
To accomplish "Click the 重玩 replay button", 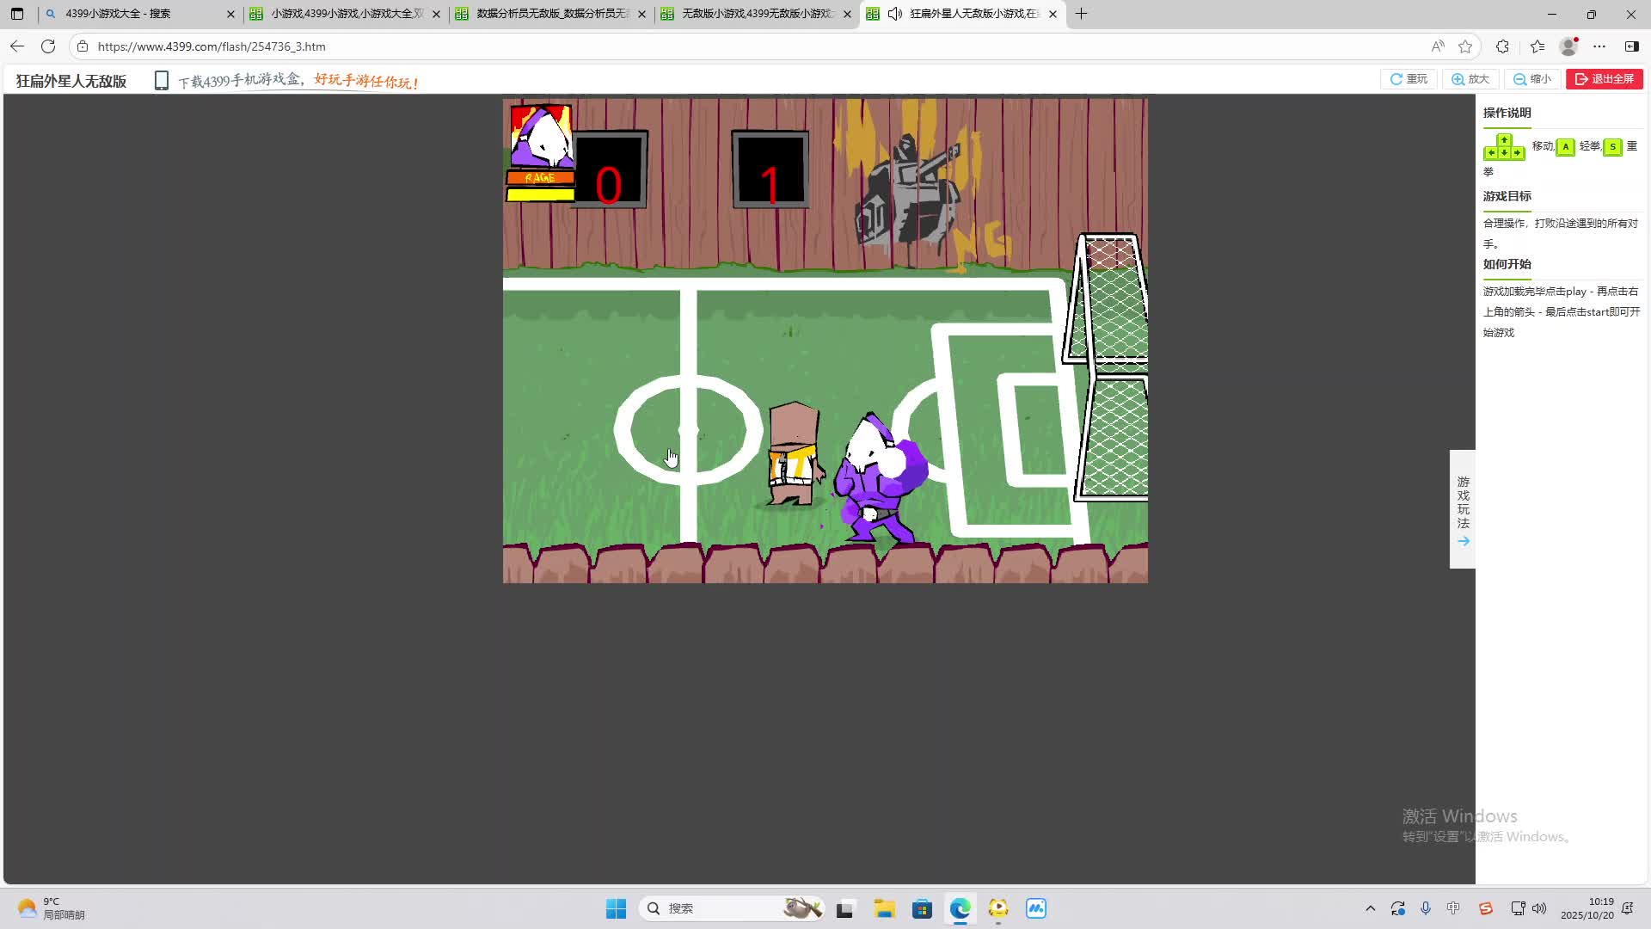I will [1409, 79].
